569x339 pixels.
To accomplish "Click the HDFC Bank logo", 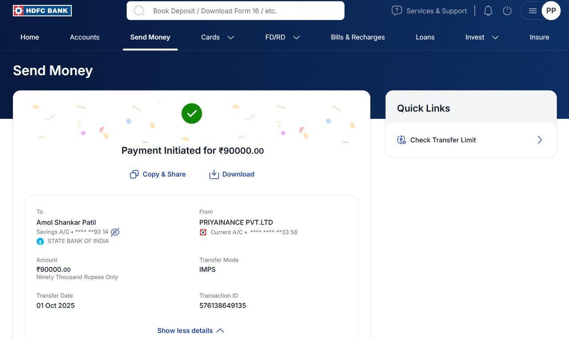I will coord(42,11).
